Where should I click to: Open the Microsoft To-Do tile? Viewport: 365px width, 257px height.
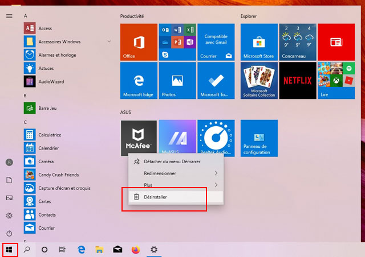(x=216, y=81)
